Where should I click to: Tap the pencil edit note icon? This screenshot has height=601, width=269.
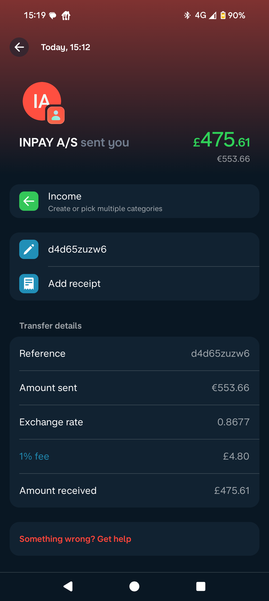pos(29,249)
